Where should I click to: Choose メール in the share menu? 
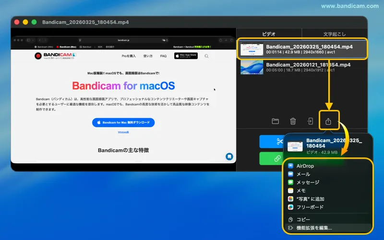(x=328, y=174)
